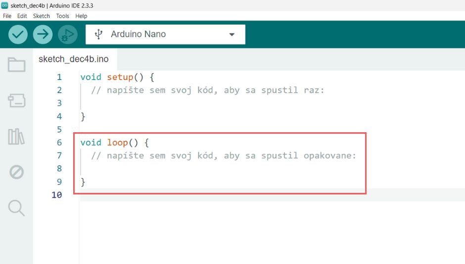Viewport: 465px width, 264px height.
Task: Start debugging with the Debug icon
Action: coord(68,35)
